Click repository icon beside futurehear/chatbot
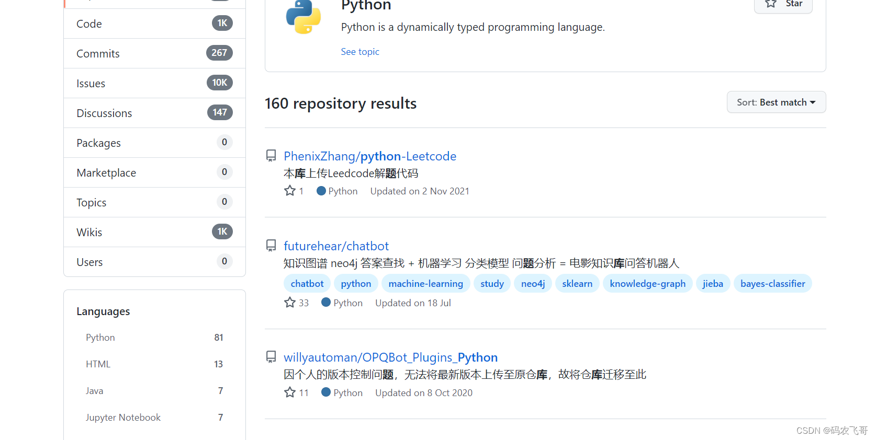Screen dimensions: 876x440 [x=271, y=246]
